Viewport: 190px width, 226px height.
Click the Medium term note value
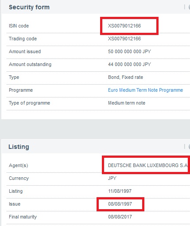pos(127,103)
